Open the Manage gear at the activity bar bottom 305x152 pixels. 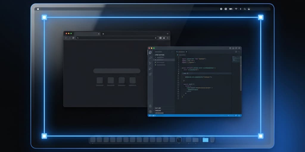pyautogui.click(x=150, y=112)
